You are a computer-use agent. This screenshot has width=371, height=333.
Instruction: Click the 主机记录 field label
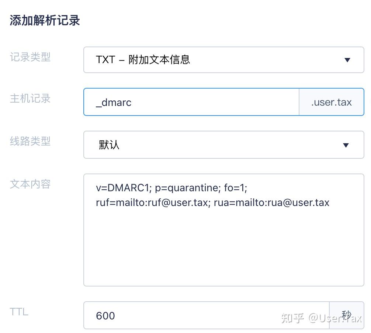pyautogui.click(x=30, y=99)
